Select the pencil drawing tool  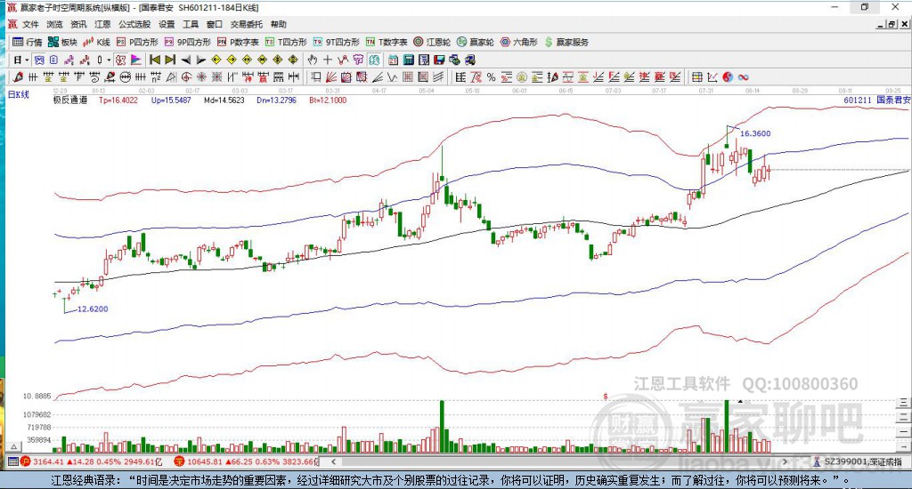coord(18,76)
